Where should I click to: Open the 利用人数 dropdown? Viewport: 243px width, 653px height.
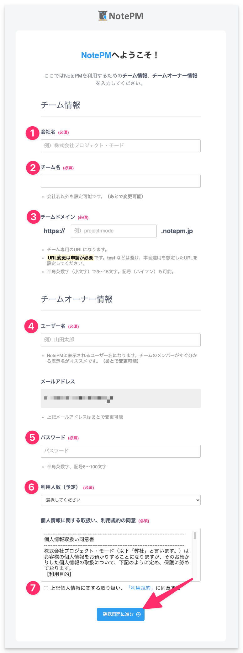pyautogui.click(x=120, y=500)
